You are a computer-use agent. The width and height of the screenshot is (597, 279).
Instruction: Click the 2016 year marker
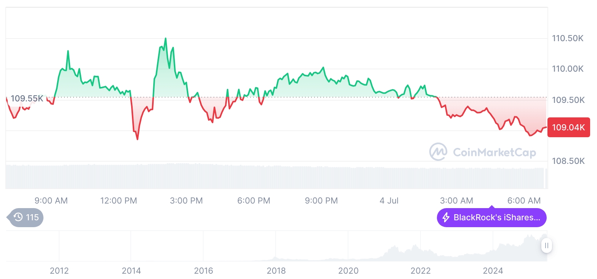(204, 271)
